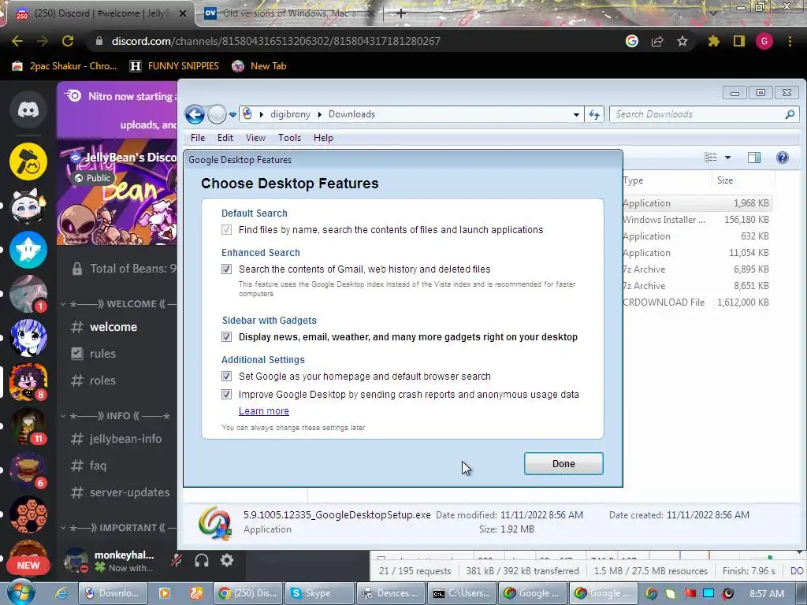Open the Windows Start orb
The width and height of the screenshot is (807, 605).
point(20,592)
